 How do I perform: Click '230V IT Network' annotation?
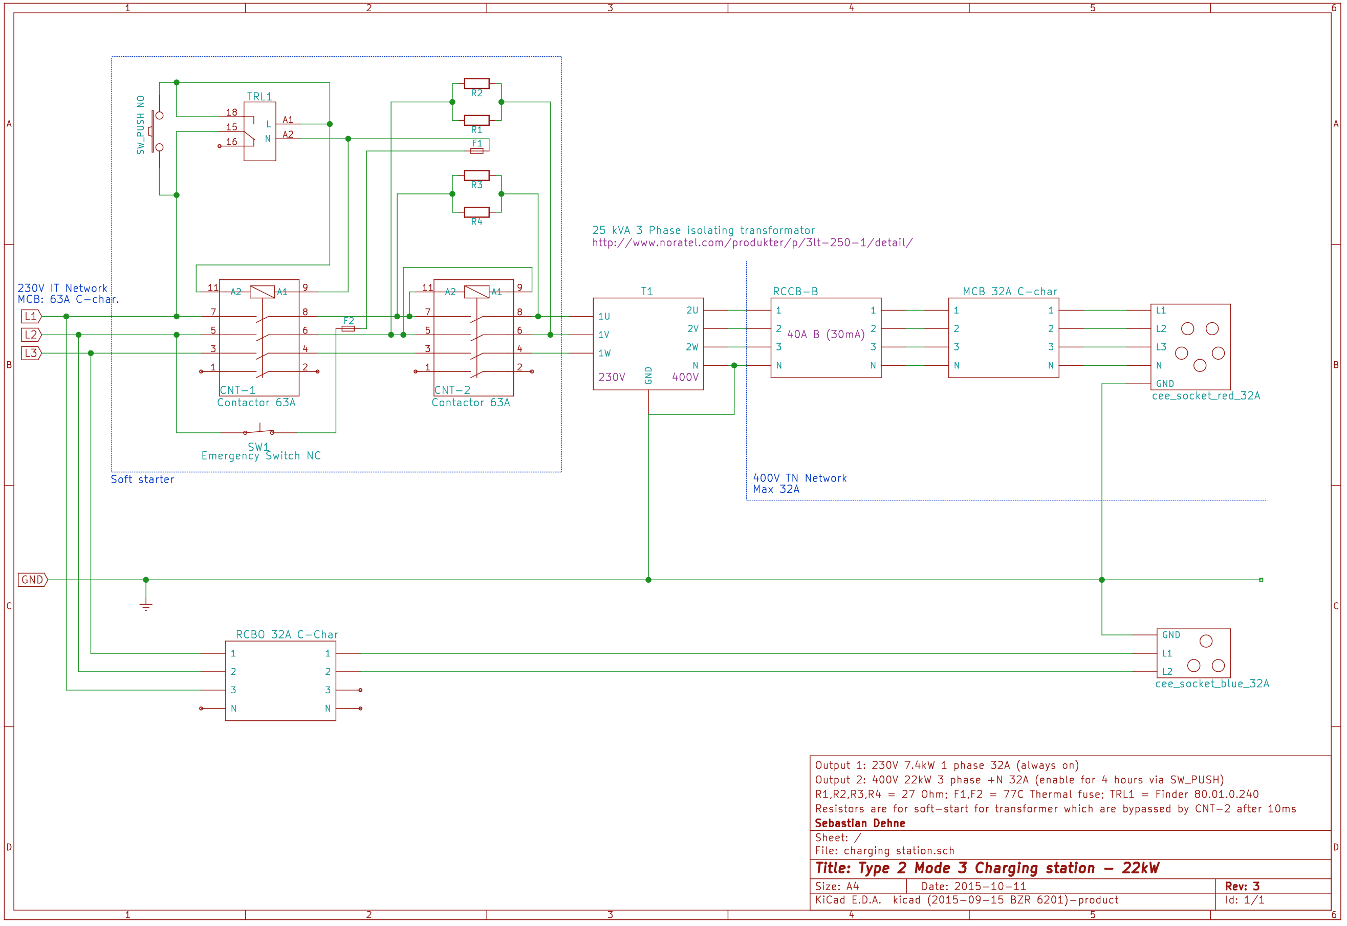[x=62, y=289]
